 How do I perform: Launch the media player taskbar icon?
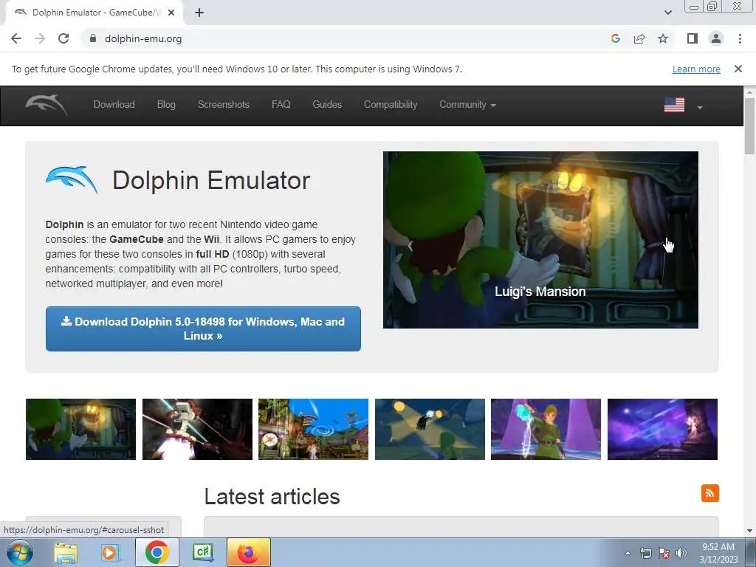(x=109, y=553)
